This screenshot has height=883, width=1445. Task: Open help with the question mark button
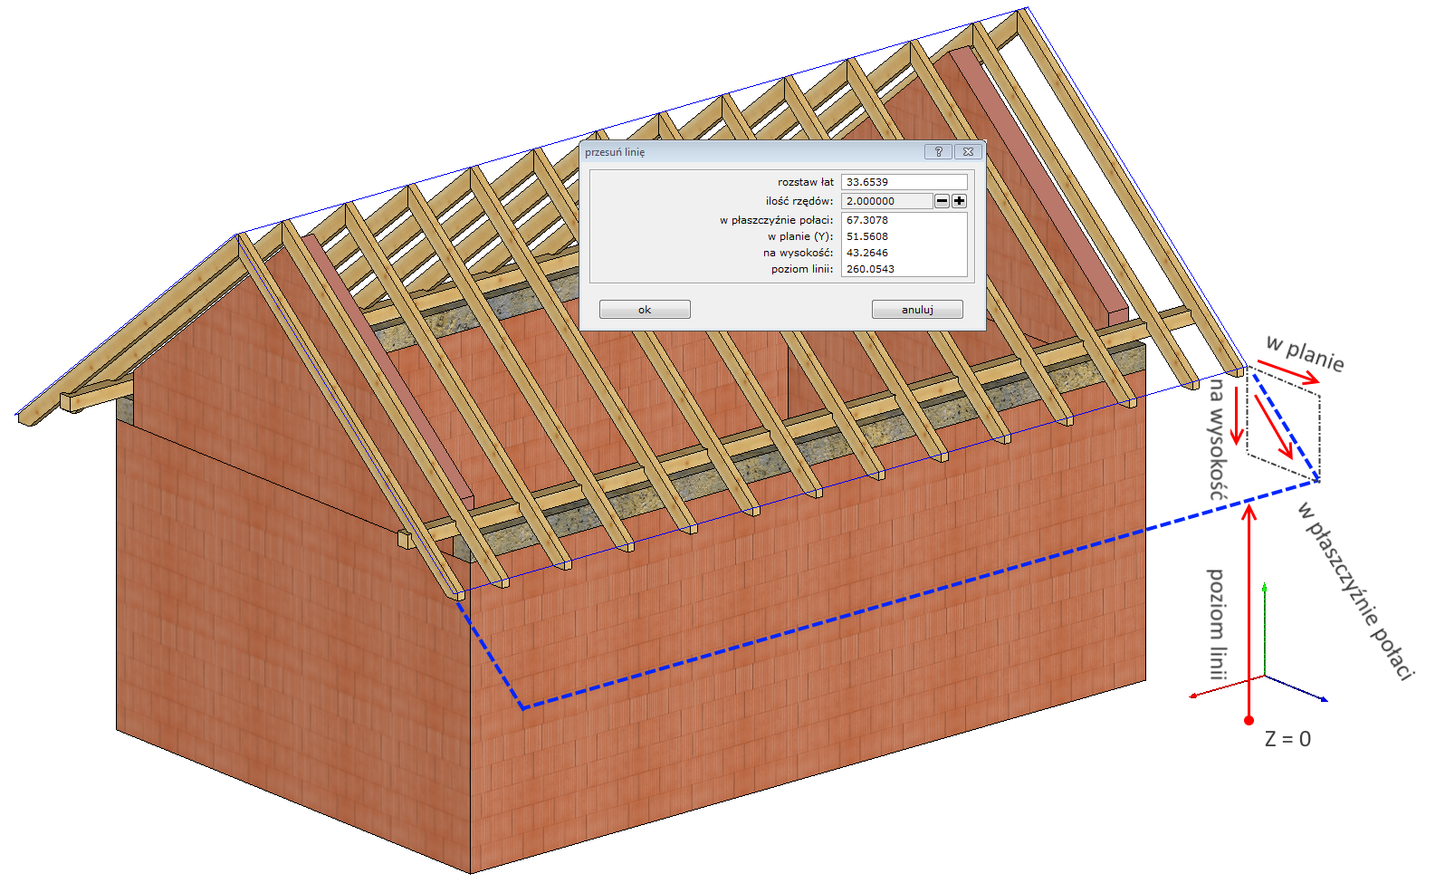tap(938, 152)
